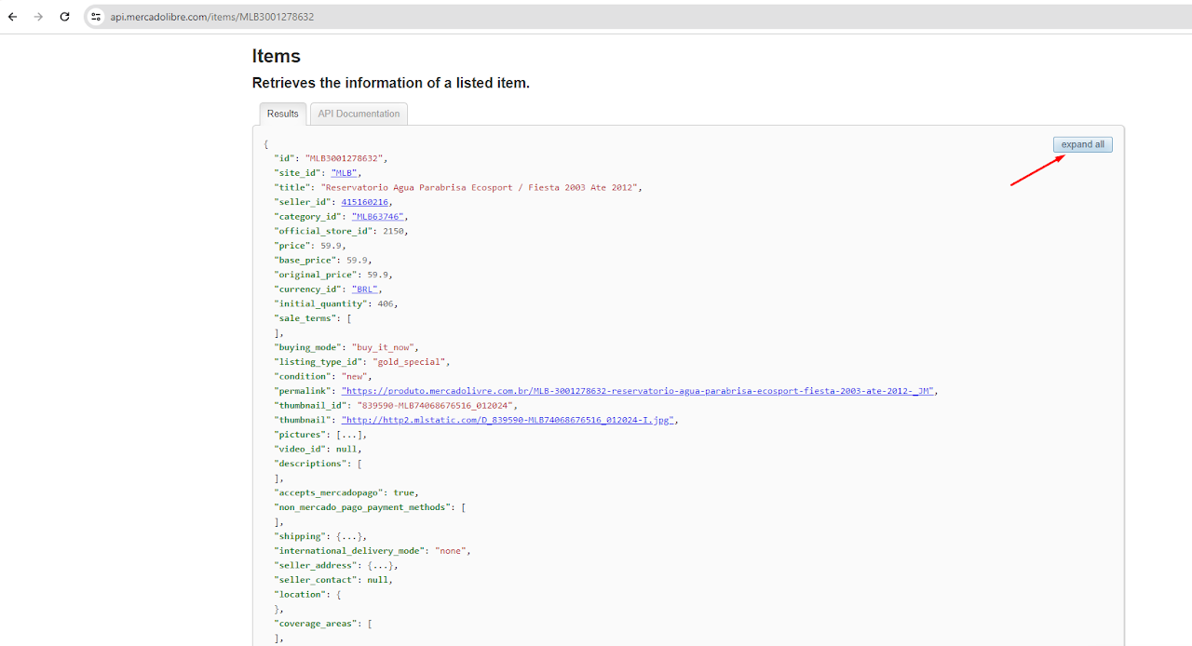Click the browser forward arrow

click(x=38, y=17)
